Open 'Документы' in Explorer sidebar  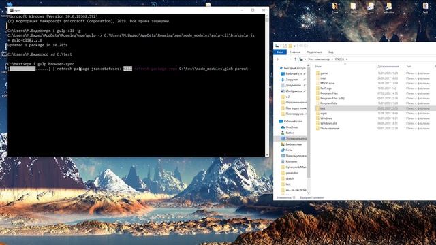293,85
